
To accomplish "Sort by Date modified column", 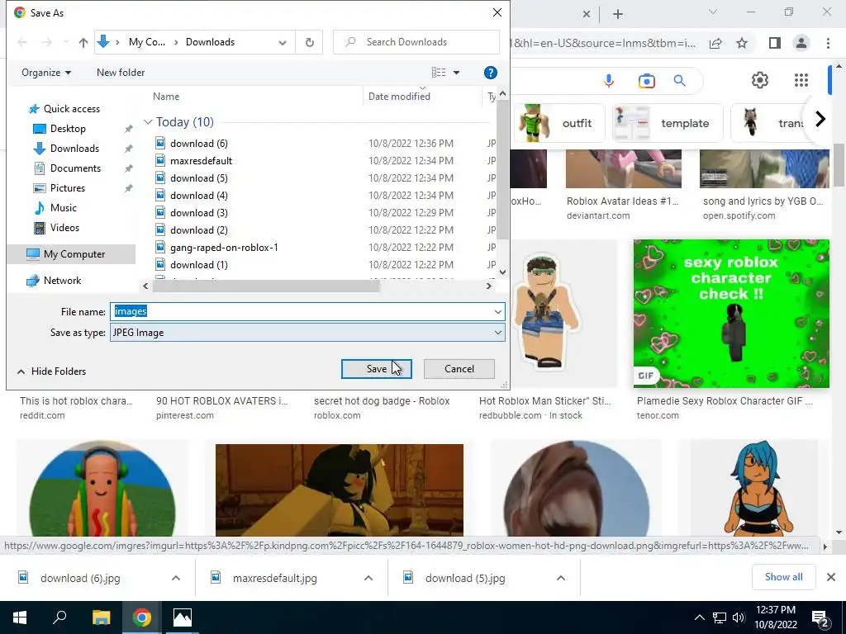I will tap(399, 97).
